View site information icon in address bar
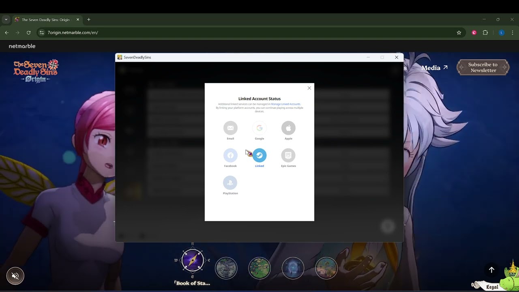 coord(41,32)
